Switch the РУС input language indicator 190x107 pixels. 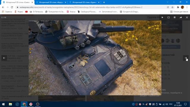click(x=171, y=104)
